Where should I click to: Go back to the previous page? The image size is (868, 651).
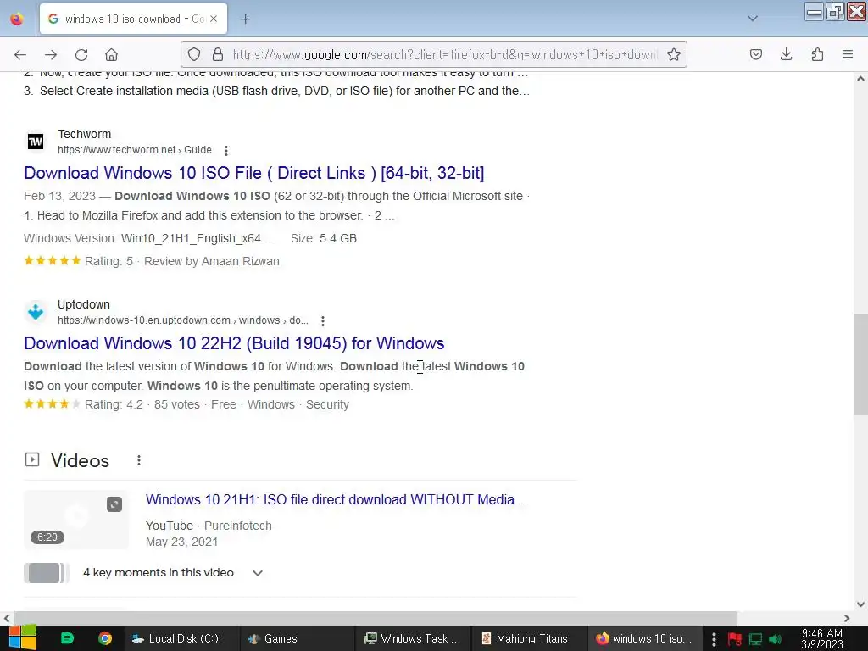(x=20, y=55)
